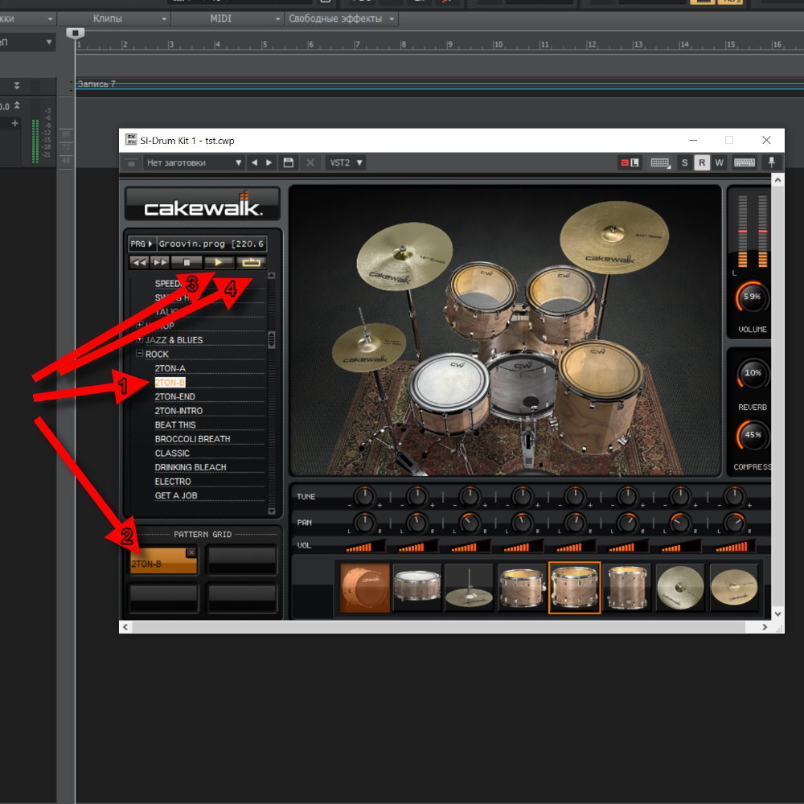Open the Клипы menu in track view

pyautogui.click(x=113, y=18)
